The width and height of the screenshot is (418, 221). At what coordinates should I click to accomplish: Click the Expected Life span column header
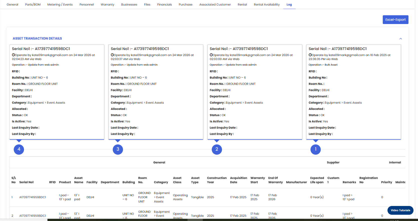pos(317,180)
